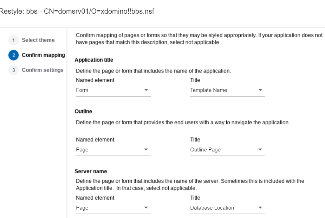Viewport: 325px width, 218px height.
Task: Open Outline Named element dropdown showing Page
Action: 113,150
